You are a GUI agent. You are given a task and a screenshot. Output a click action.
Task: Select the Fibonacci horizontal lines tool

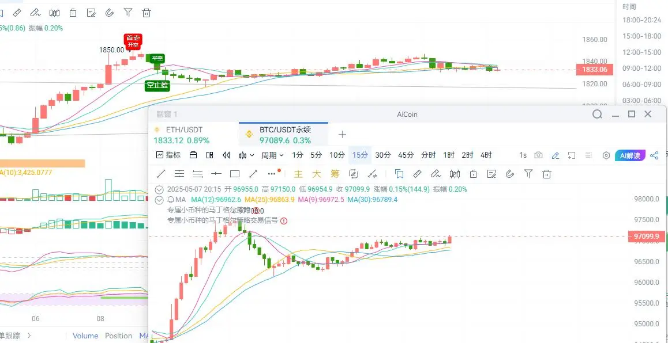tap(198, 173)
